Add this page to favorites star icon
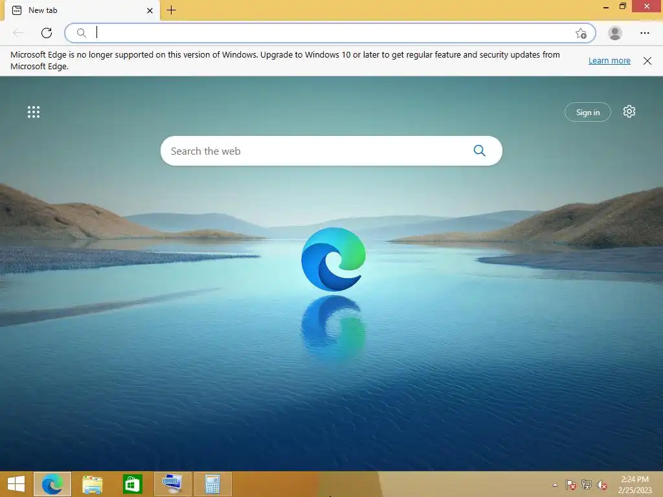Screen dimensions: 663x497 (581, 33)
